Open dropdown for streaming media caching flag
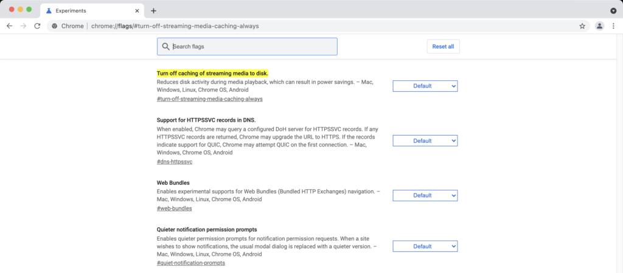Image resolution: width=623 pixels, height=273 pixels. (425, 86)
